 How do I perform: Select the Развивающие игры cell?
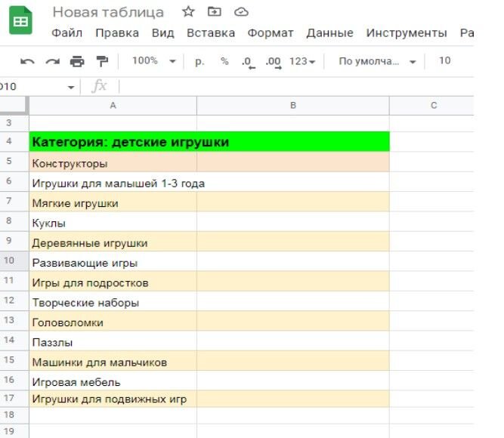click(x=113, y=261)
